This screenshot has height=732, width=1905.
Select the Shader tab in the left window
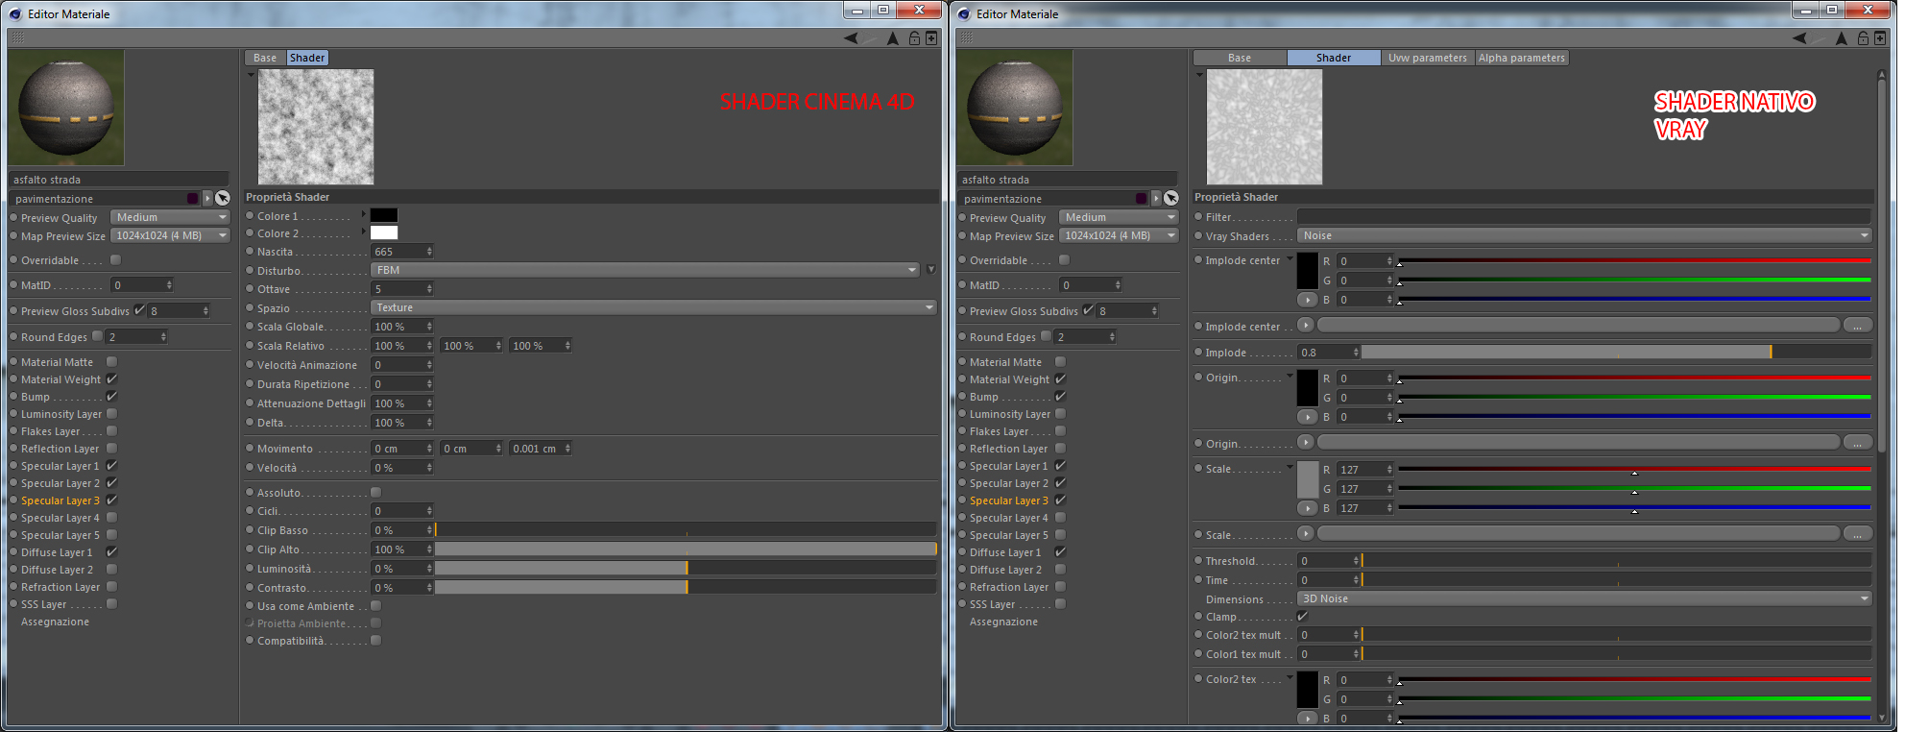tap(307, 58)
